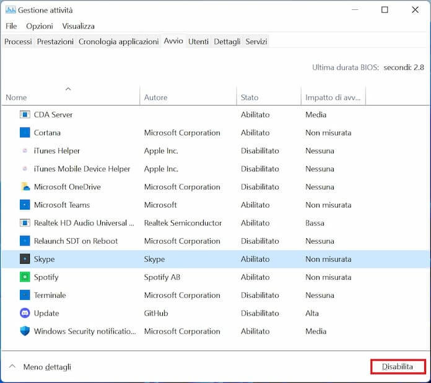
Task: Click the Microsoft OneDrive icon
Action: click(25, 187)
